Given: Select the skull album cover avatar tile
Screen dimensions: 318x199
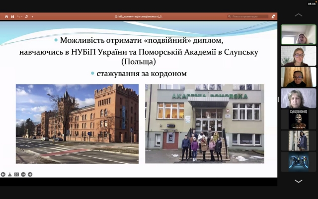Looking at the screenshot, I should (x=298, y=119).
